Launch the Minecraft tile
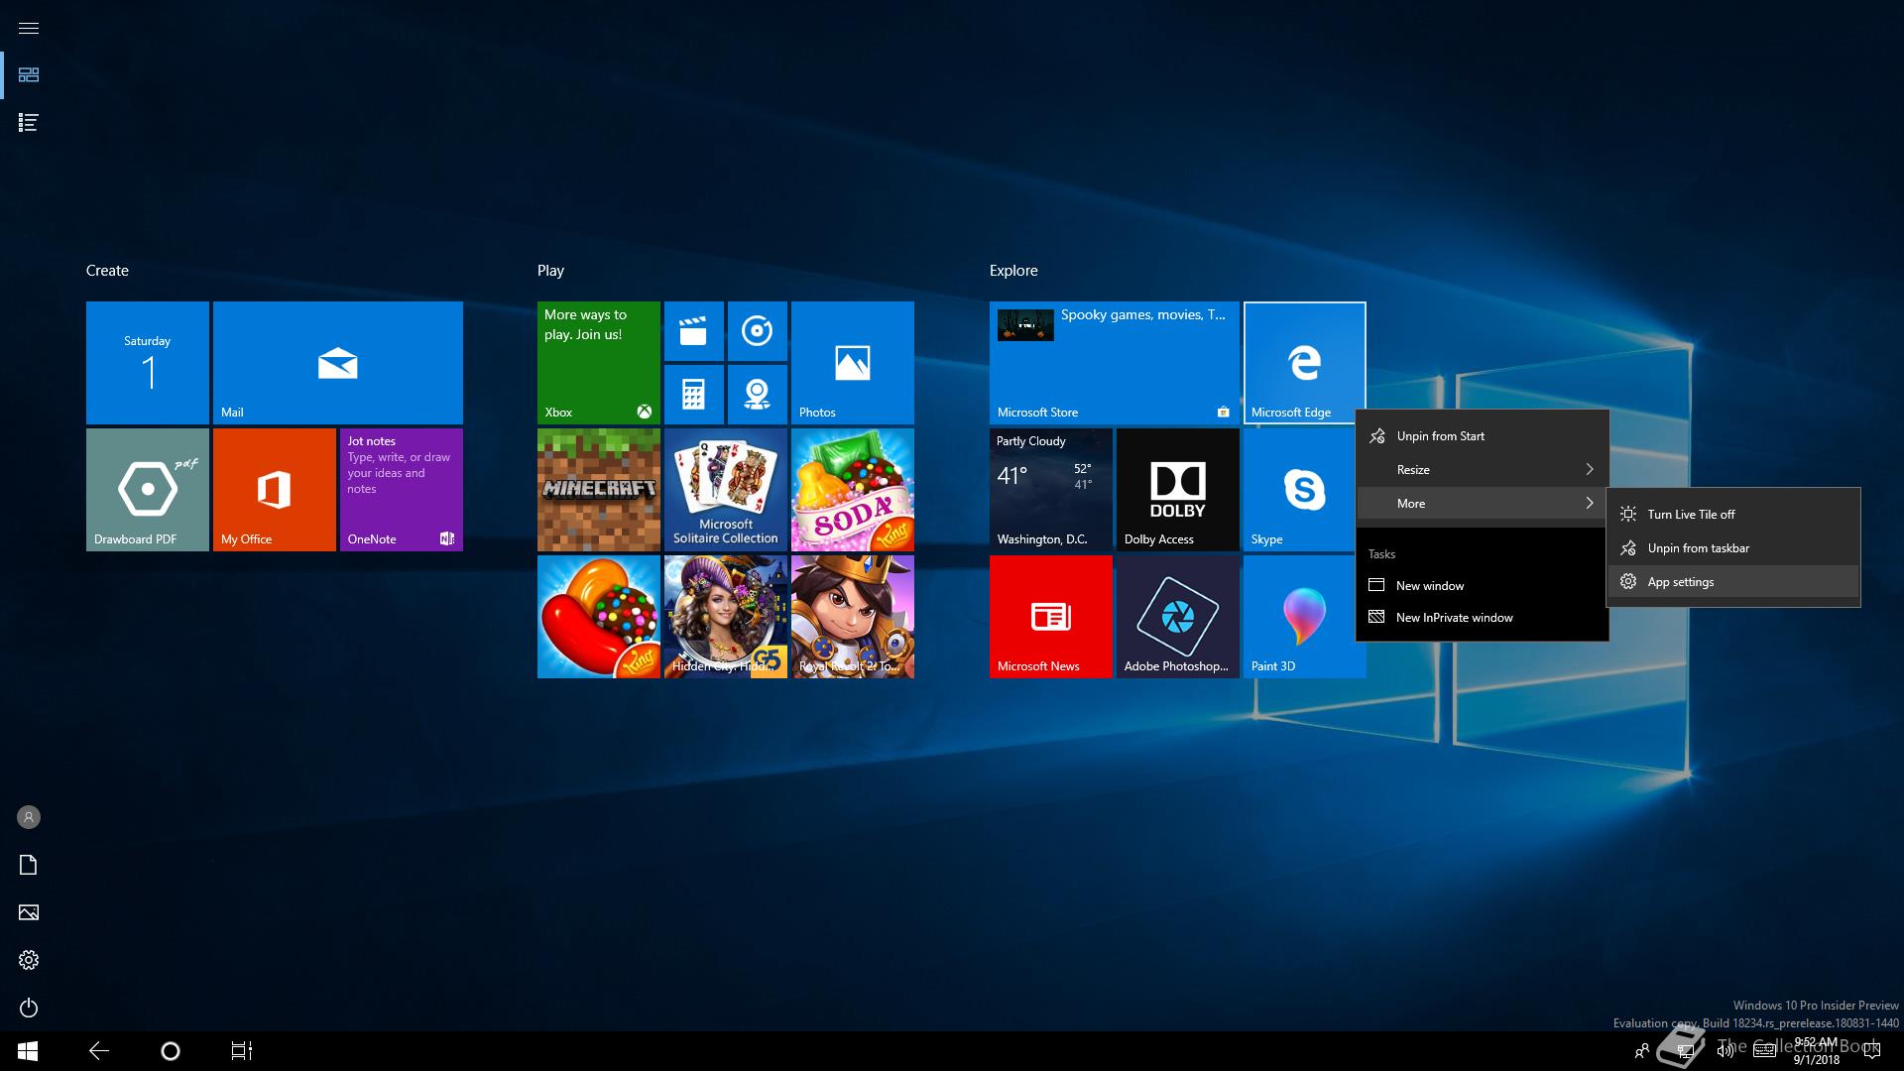This screenshot has height=1071, width=1904. (x=599, y=490)
